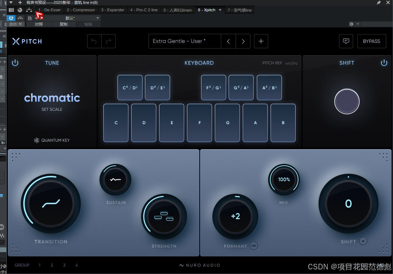Switch to the 2 - Compressor tab
The image size is (393, 274).
click(81, 10)
